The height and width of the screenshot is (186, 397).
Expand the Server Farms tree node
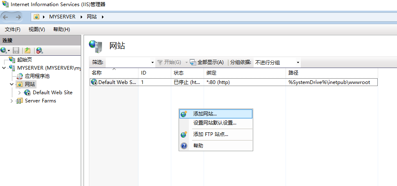11,101
